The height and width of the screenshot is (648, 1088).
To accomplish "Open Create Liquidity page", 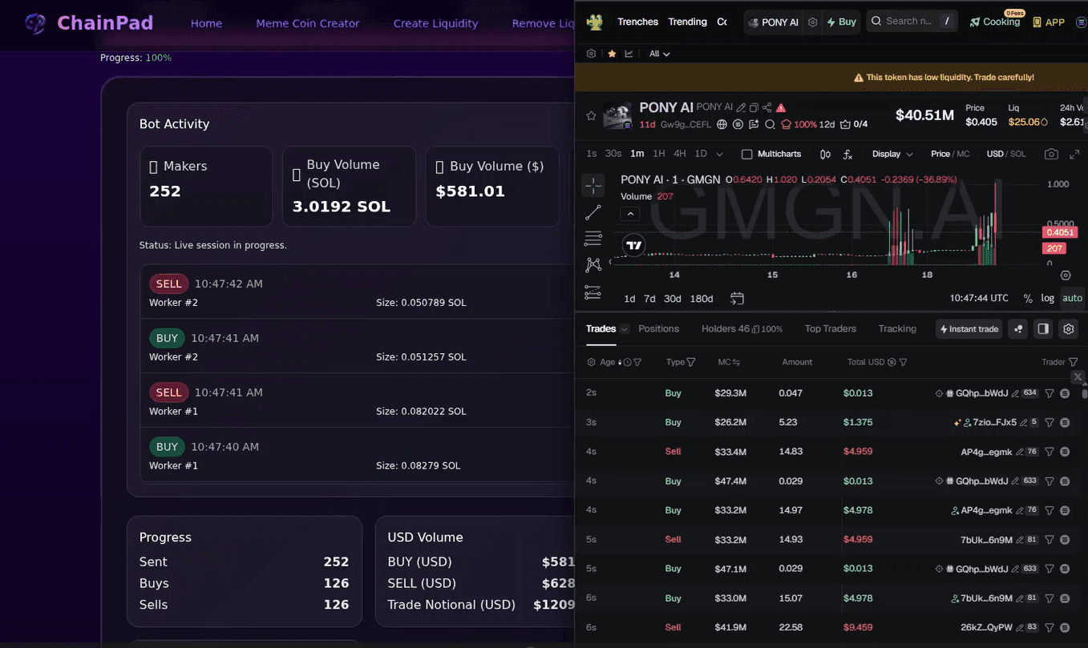I will (x=435, y=23).
